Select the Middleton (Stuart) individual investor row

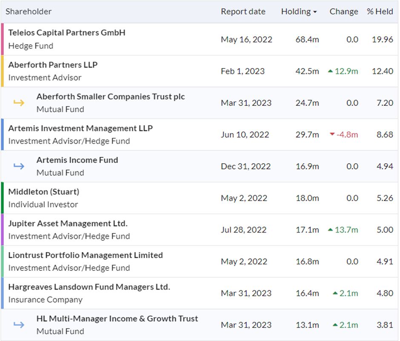tap(200, 198)
